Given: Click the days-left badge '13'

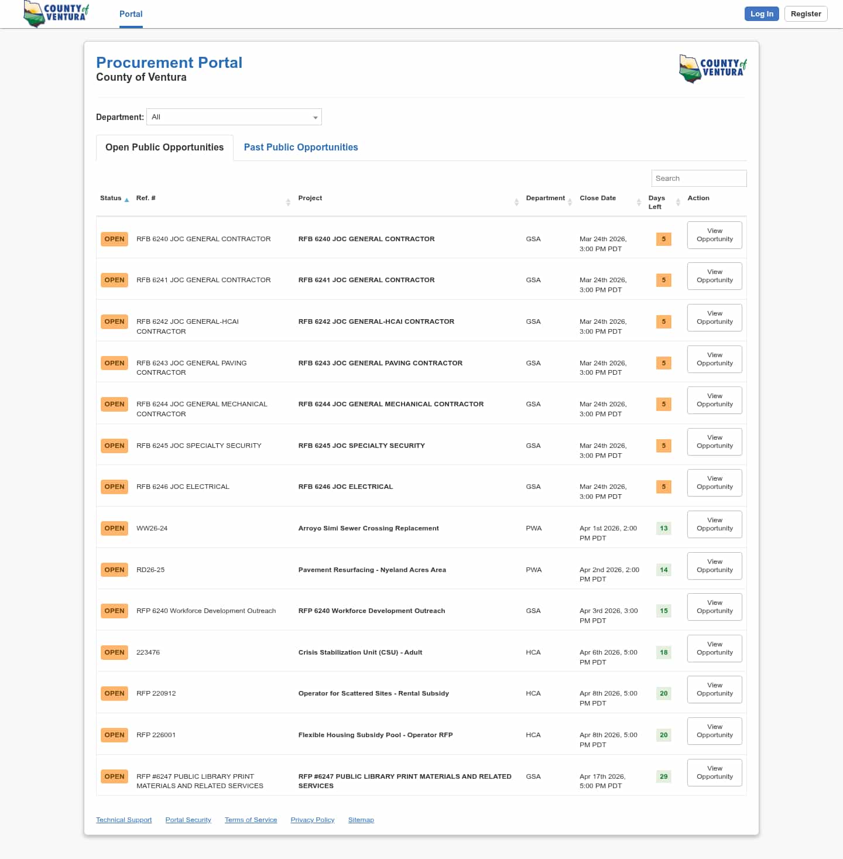Looking at the screenshot, I should pyautogui.click(x=664, y=528).
